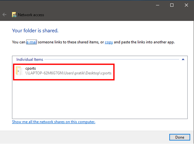Click the back arrow in the header

tap(4, 15)
